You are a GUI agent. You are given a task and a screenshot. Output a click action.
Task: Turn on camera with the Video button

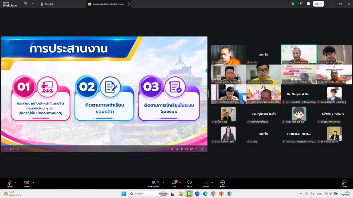pos(27,184)
